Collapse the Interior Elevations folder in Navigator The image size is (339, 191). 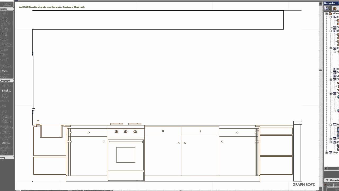coord(331,48)
